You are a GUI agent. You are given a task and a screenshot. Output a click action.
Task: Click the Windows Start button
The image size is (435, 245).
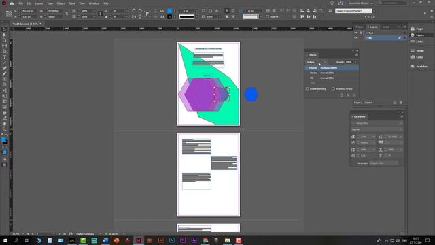tap(5, 240)
